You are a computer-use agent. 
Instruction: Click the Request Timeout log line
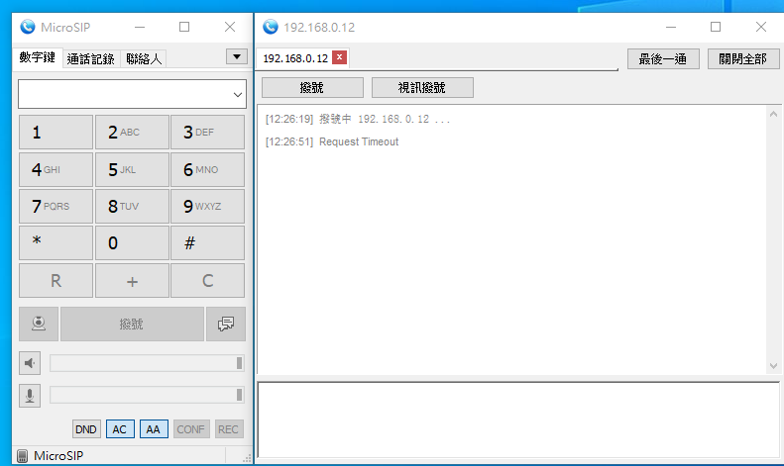332,141
